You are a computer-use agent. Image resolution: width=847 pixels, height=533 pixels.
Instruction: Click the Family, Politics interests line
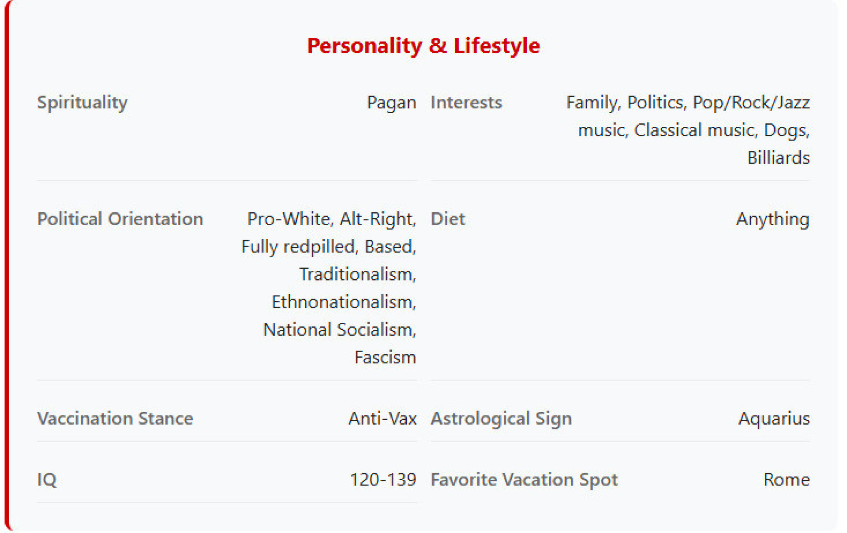click(x=687, y=103)
